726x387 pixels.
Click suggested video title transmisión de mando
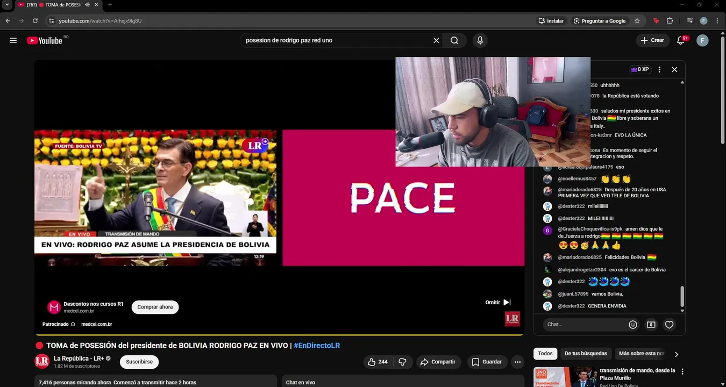(x=637, y=374)
